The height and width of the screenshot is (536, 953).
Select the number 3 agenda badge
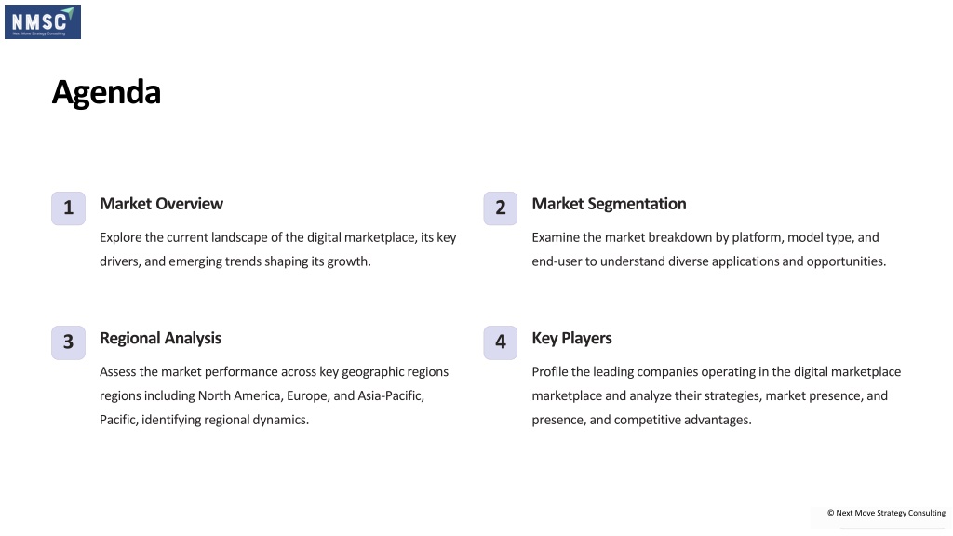coord(68,342)
